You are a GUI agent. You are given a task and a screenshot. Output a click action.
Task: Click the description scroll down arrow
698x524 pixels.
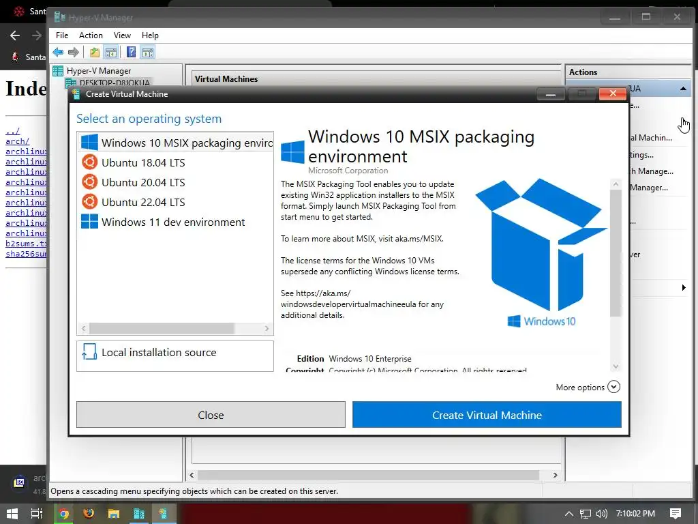click(x=616, y=366)
